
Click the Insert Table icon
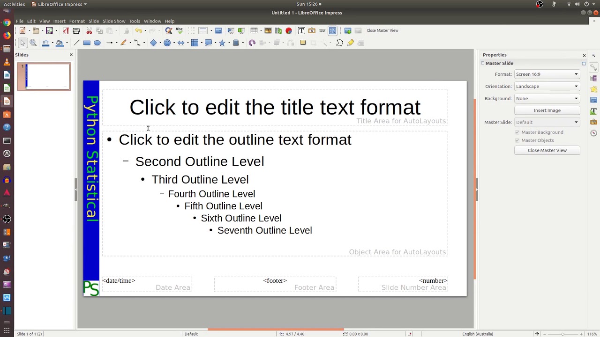254,30
